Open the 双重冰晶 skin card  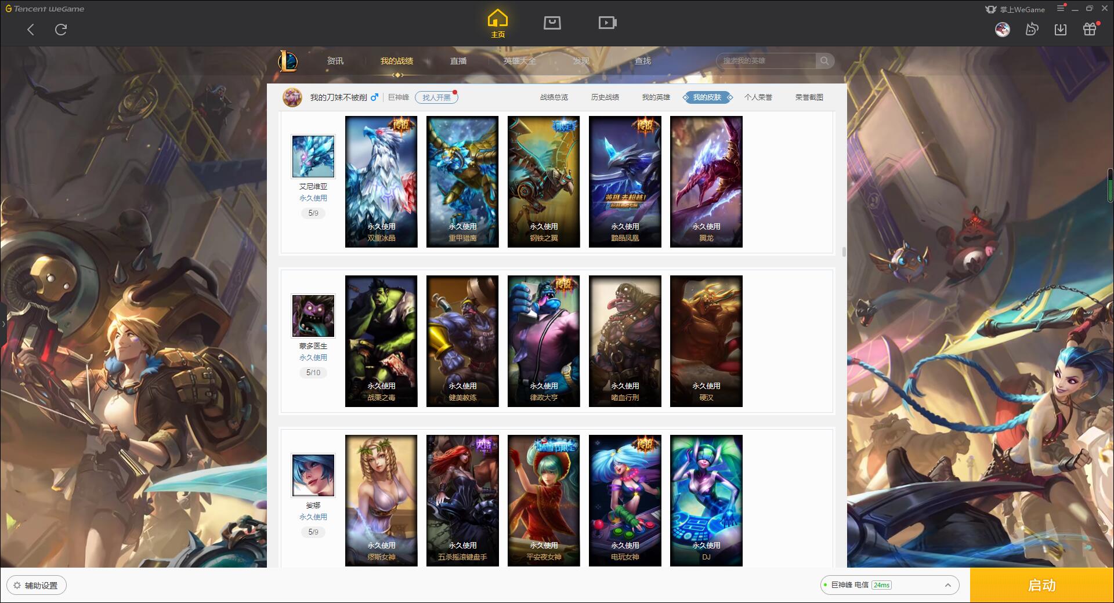click(x=381, y=182)
